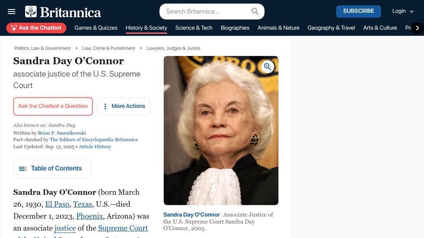Screen dimensions: 424x238
Task: Open author Brian P. Smentkowski link
Action: [x=62, y=133]
